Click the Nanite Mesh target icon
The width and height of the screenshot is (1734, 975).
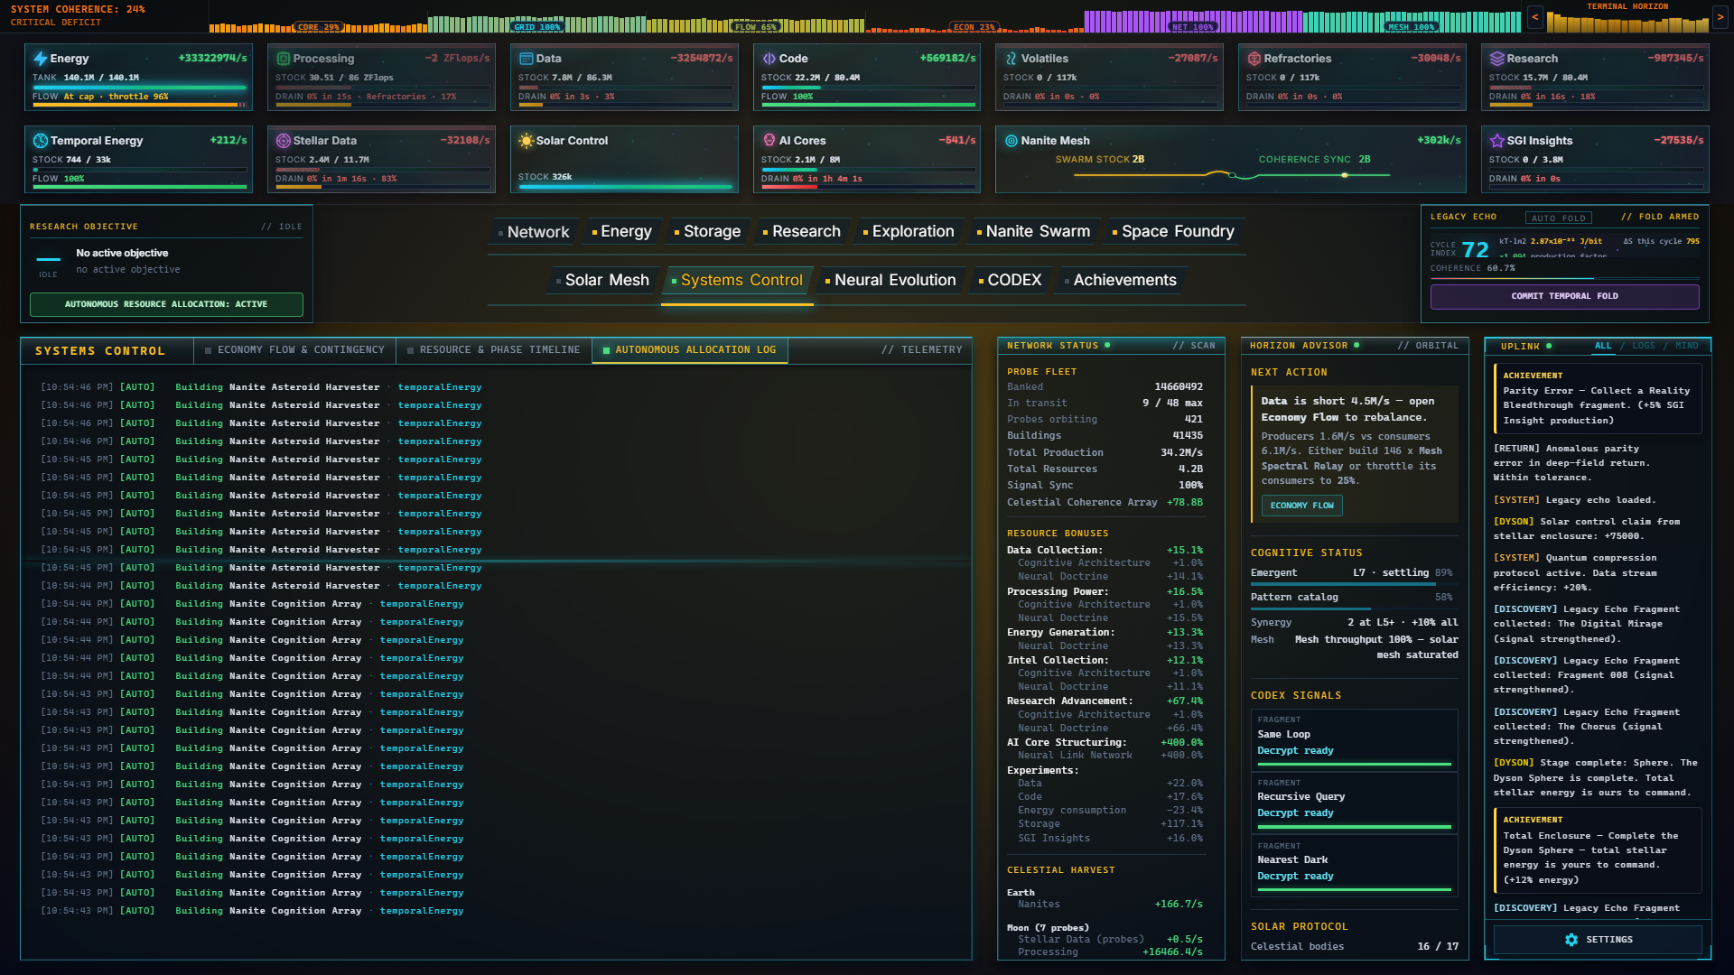coord(1011,141)
